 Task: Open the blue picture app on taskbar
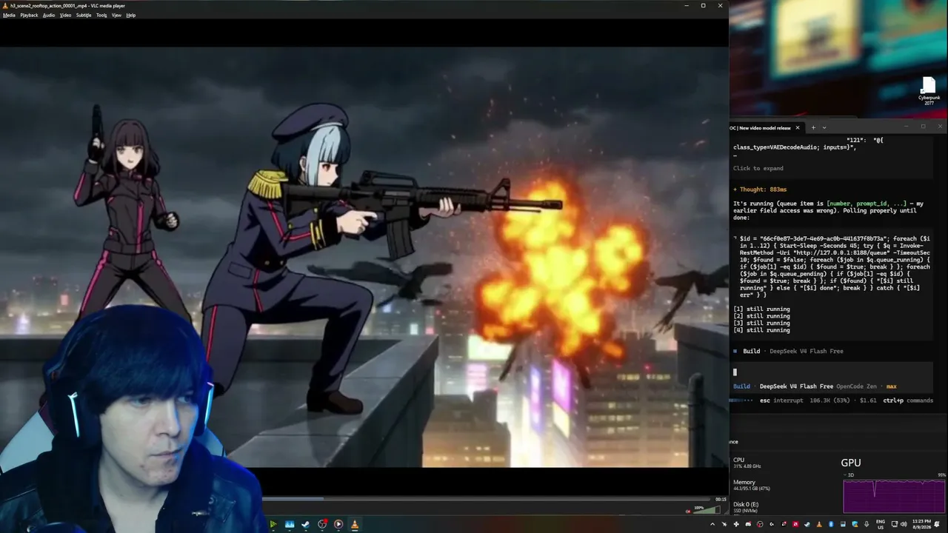(290, 525)
